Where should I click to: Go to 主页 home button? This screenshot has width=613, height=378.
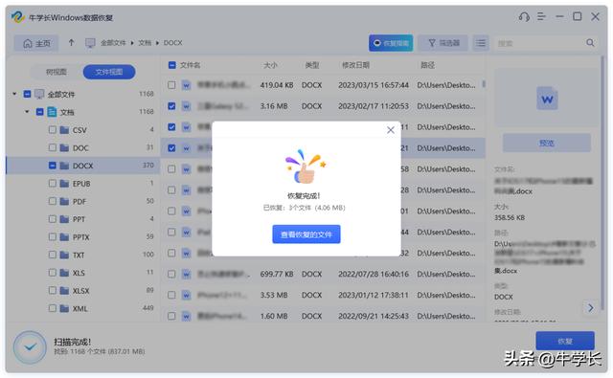coord(36,43)
